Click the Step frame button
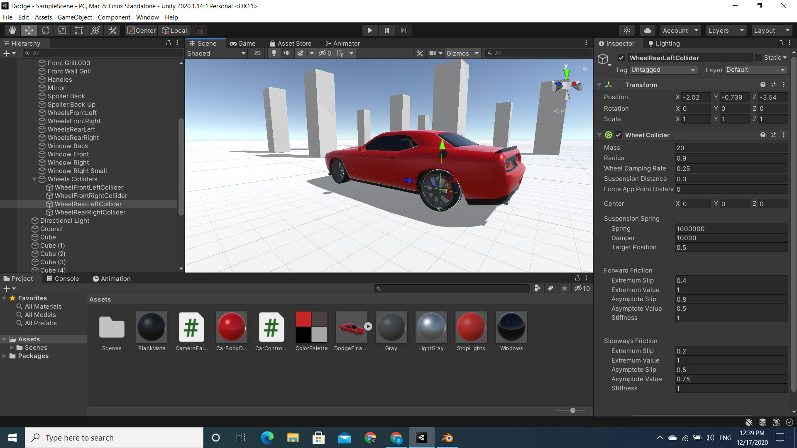797x448 pixels. (x=403, y=30)
